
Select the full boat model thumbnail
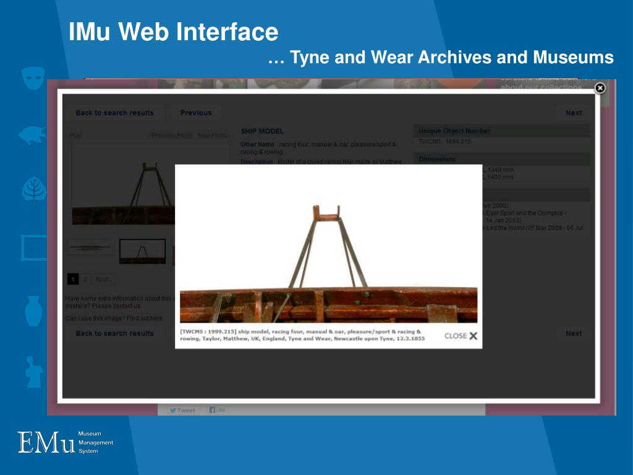tap(90, 247)
